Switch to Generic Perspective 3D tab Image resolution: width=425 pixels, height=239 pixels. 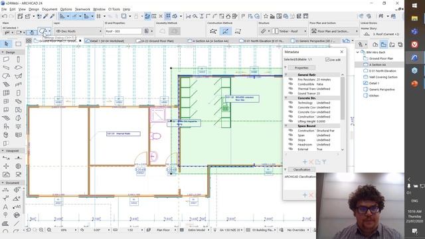[x=314, y=41]
